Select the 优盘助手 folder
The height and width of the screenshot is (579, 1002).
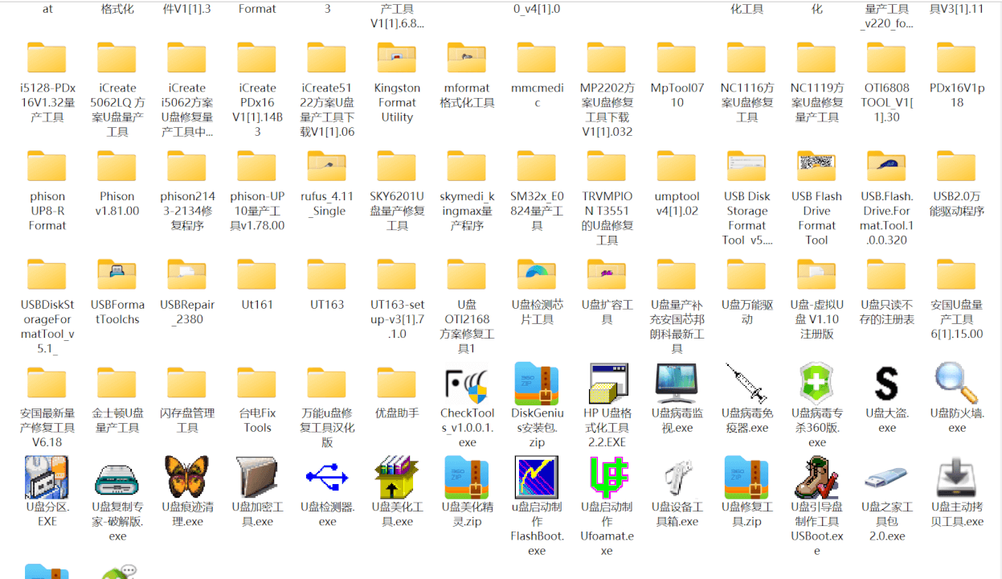click(397, 384)
